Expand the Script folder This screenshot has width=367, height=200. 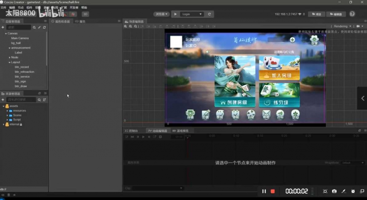(7, 120)
